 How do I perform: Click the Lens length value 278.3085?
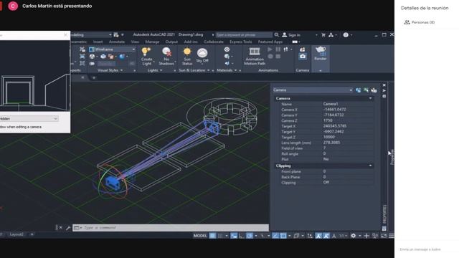(331, 143)
